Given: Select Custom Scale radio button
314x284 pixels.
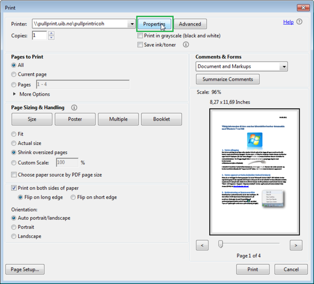Looking at the screenshot, I should click(14, 163).
